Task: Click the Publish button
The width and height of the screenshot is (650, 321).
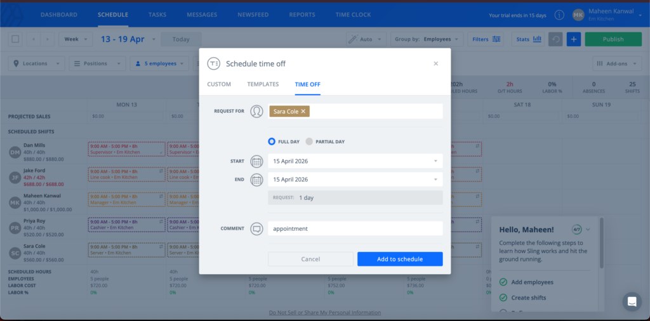Action: [613, 39]
